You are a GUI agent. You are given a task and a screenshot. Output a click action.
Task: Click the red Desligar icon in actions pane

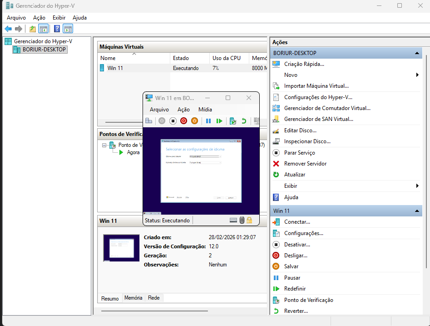[276, 256]
